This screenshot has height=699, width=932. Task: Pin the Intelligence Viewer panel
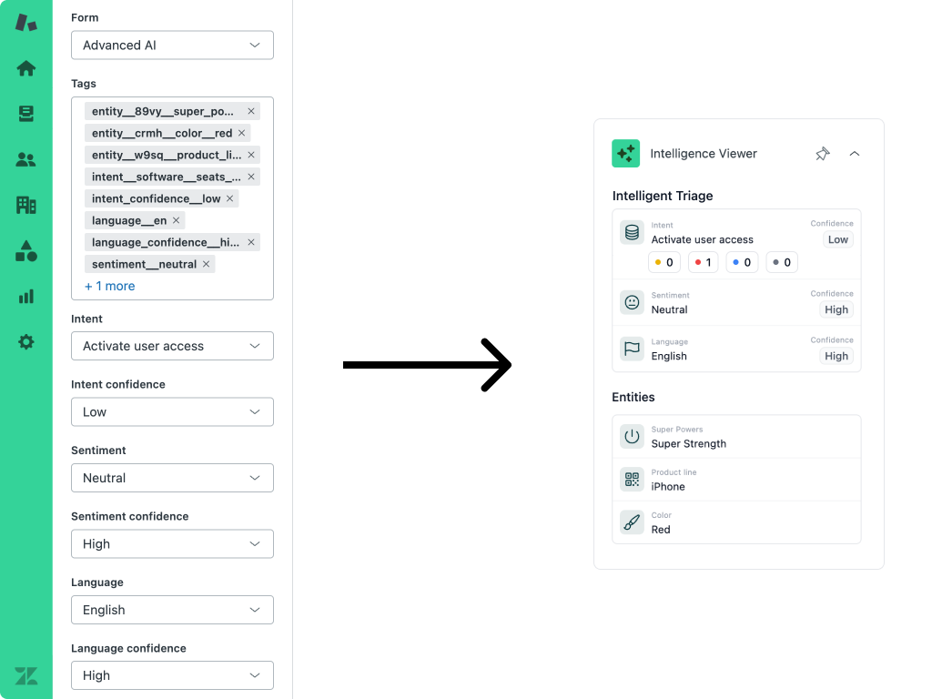point(822,154)
